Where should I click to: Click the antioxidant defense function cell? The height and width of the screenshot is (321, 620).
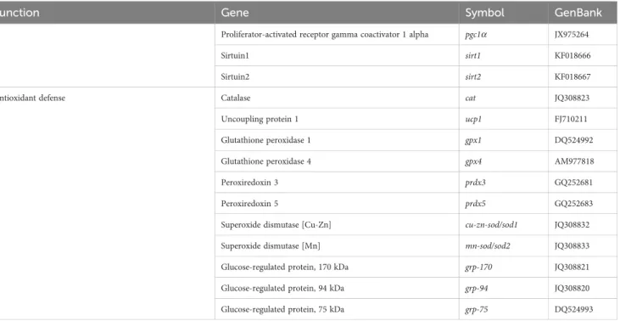point(33,99)
